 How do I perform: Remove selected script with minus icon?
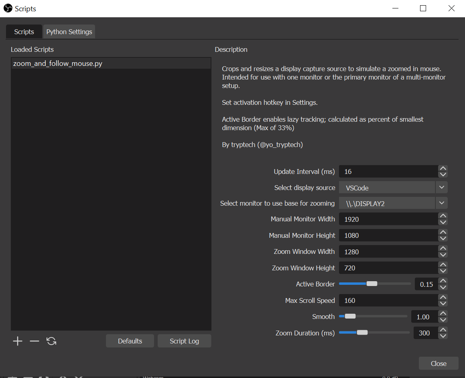coord(35,341)
